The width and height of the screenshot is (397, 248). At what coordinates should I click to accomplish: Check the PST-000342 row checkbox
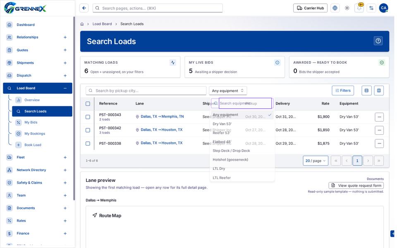click(x=88, y=130)
